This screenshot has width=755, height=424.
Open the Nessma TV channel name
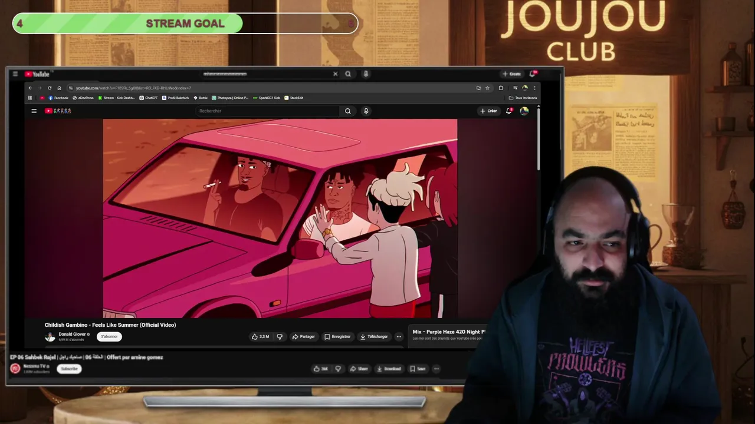(x=37, y=366)
